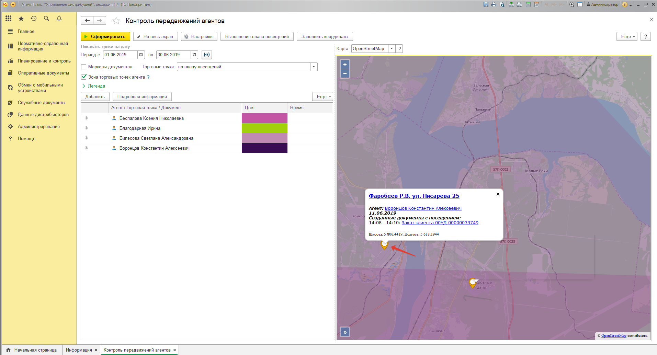Open the top-right Еще menu
The height and width of the screenshot is (355, 657).
[627, 36]
